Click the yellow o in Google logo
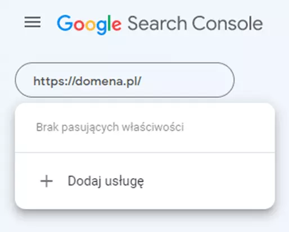This screenshot has height=232, width=289. (91, 25)
